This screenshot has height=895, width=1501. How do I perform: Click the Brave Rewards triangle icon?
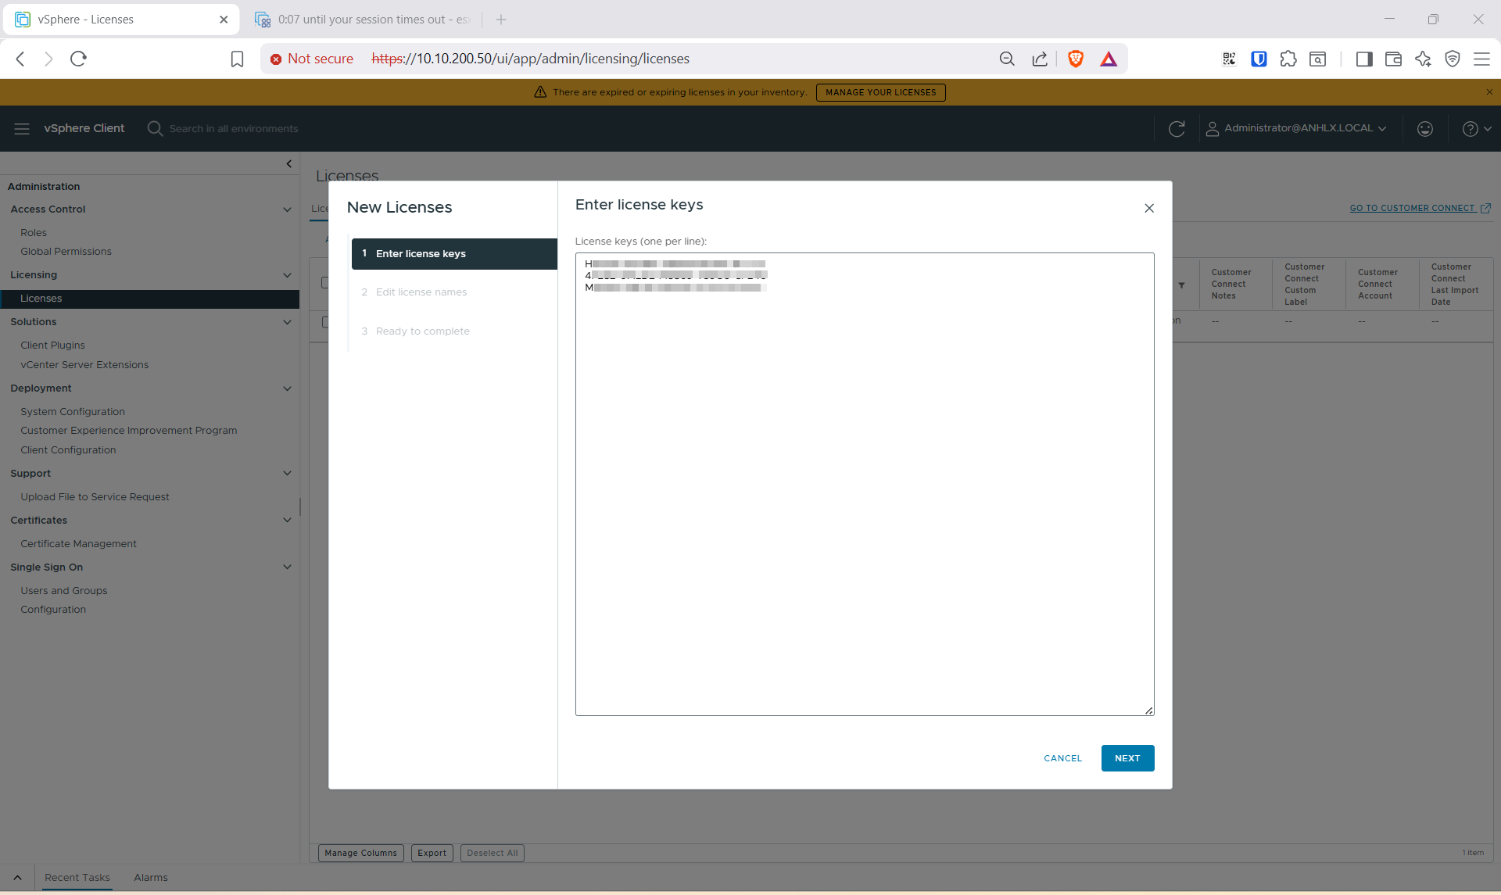1109,59
